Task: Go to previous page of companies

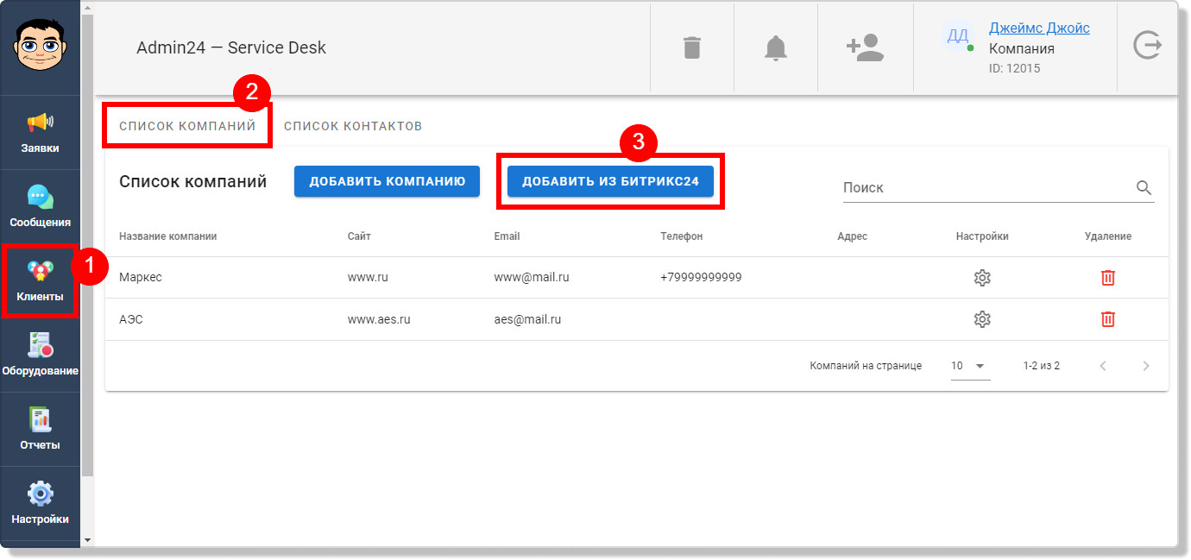Action: click(1103, 366)
